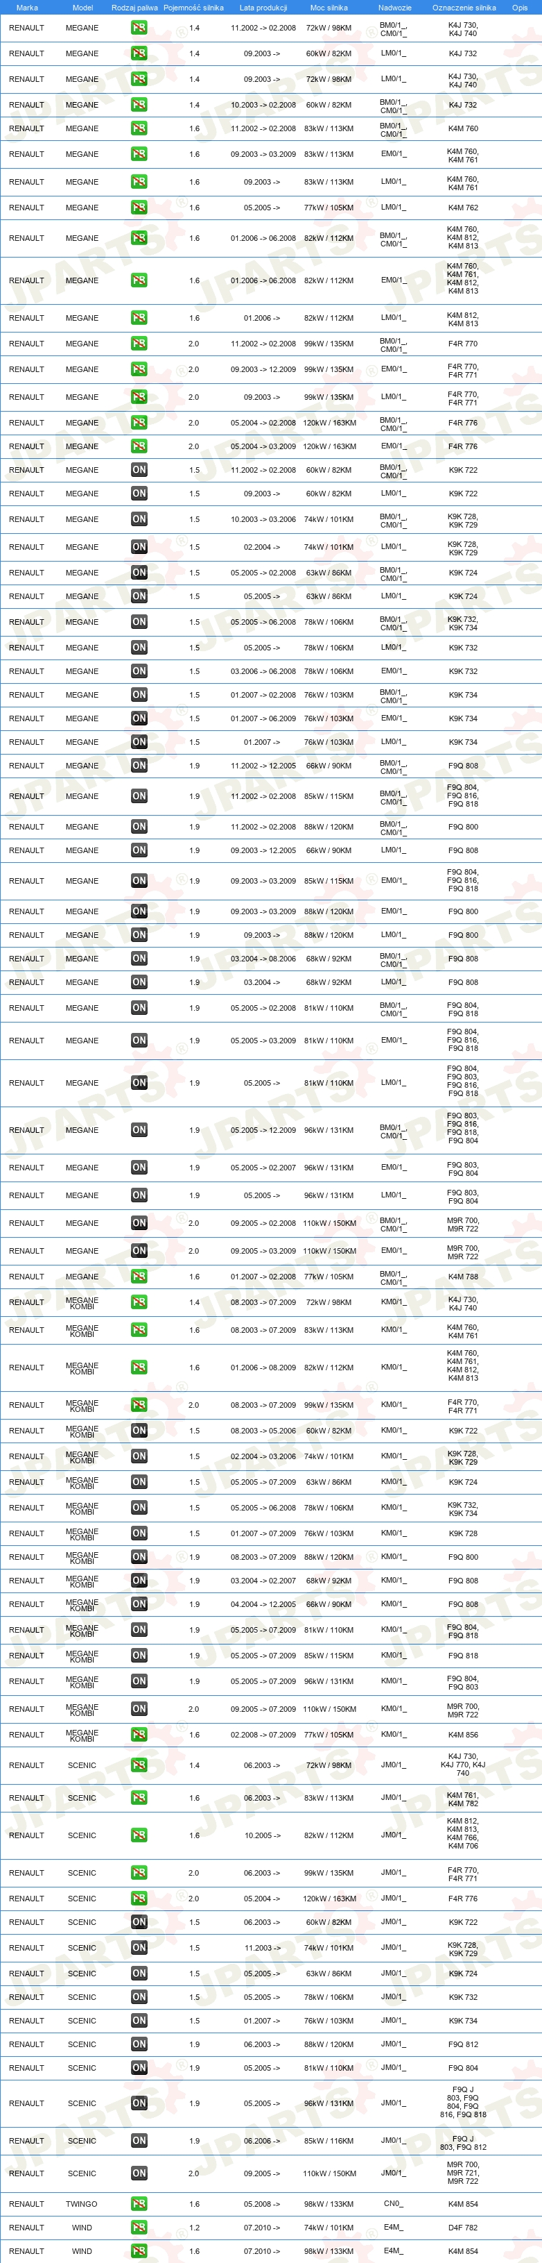
Task: Select the K4J 730, K4J 770, K4J 740 cell
Action: 463,1765
